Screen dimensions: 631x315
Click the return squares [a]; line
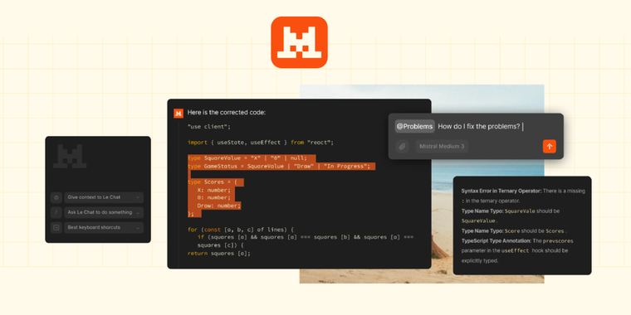pos(219,253)
